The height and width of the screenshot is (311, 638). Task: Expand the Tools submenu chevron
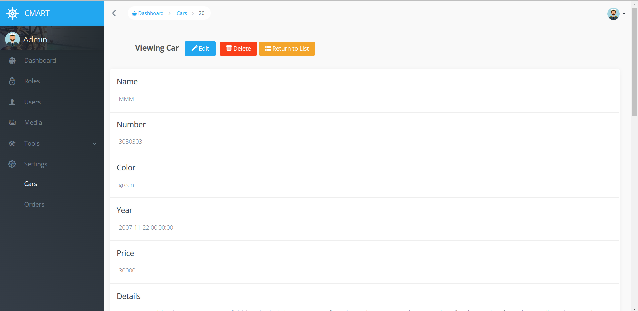(95, 143)
